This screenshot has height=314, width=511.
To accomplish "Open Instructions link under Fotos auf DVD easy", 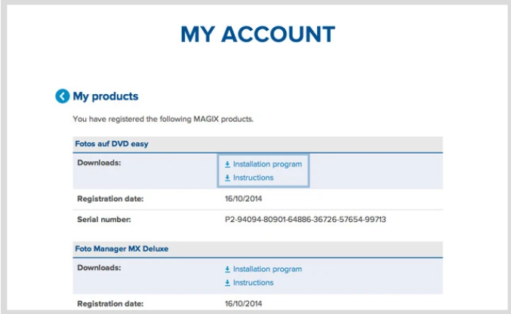I will coord(253,178).
